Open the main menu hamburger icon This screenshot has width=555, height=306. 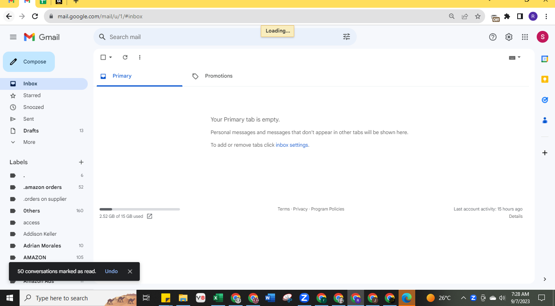tap(13, 37)
